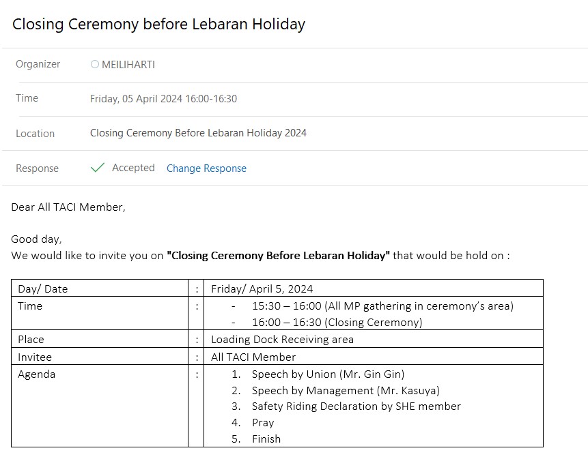Open the Change Response options
588x459 pixels.
(x=206, y=168)
